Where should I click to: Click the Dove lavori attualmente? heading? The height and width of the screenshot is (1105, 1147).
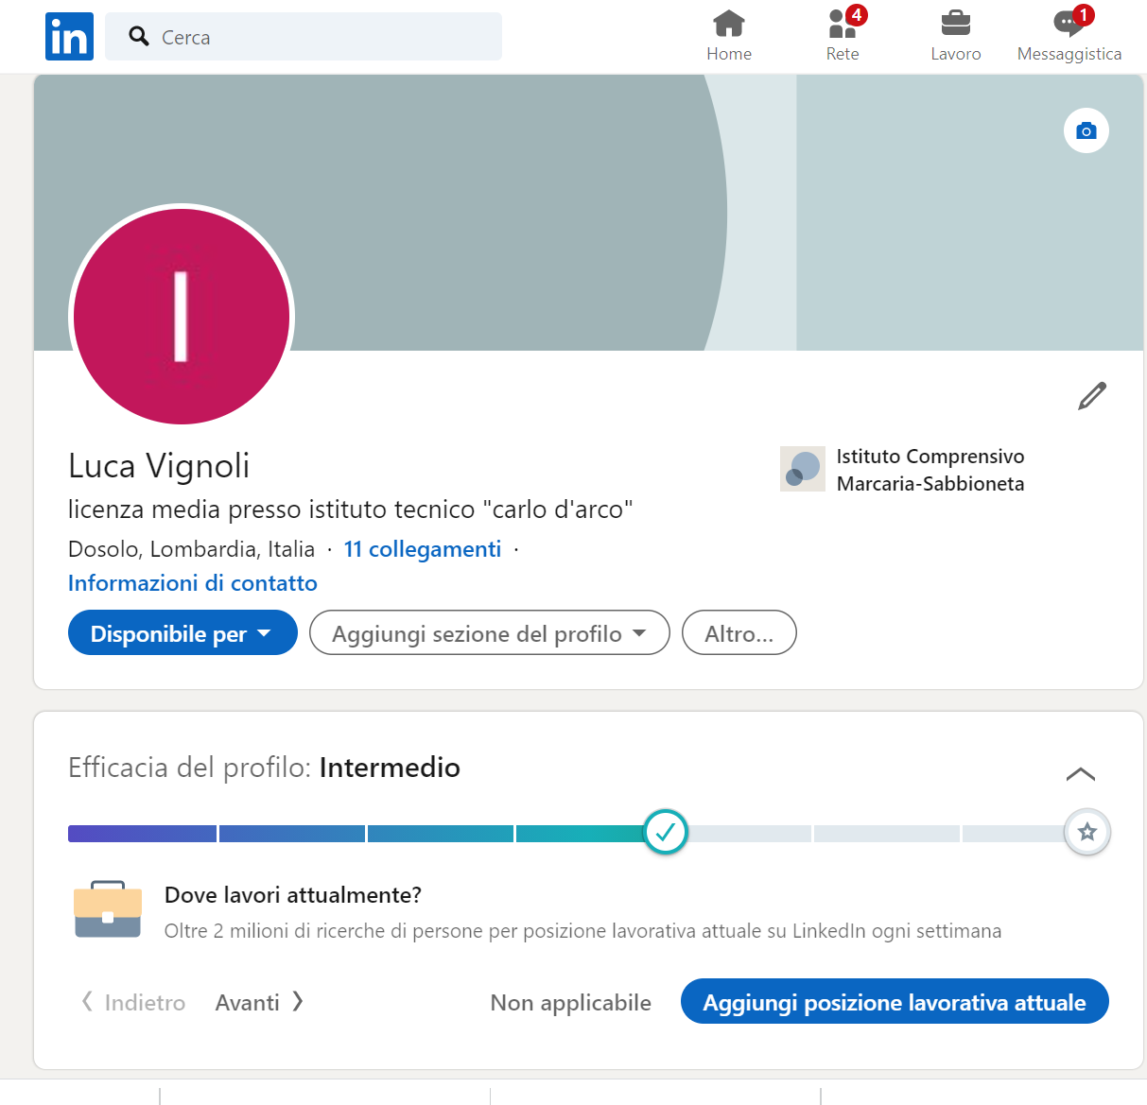(293, 895)
